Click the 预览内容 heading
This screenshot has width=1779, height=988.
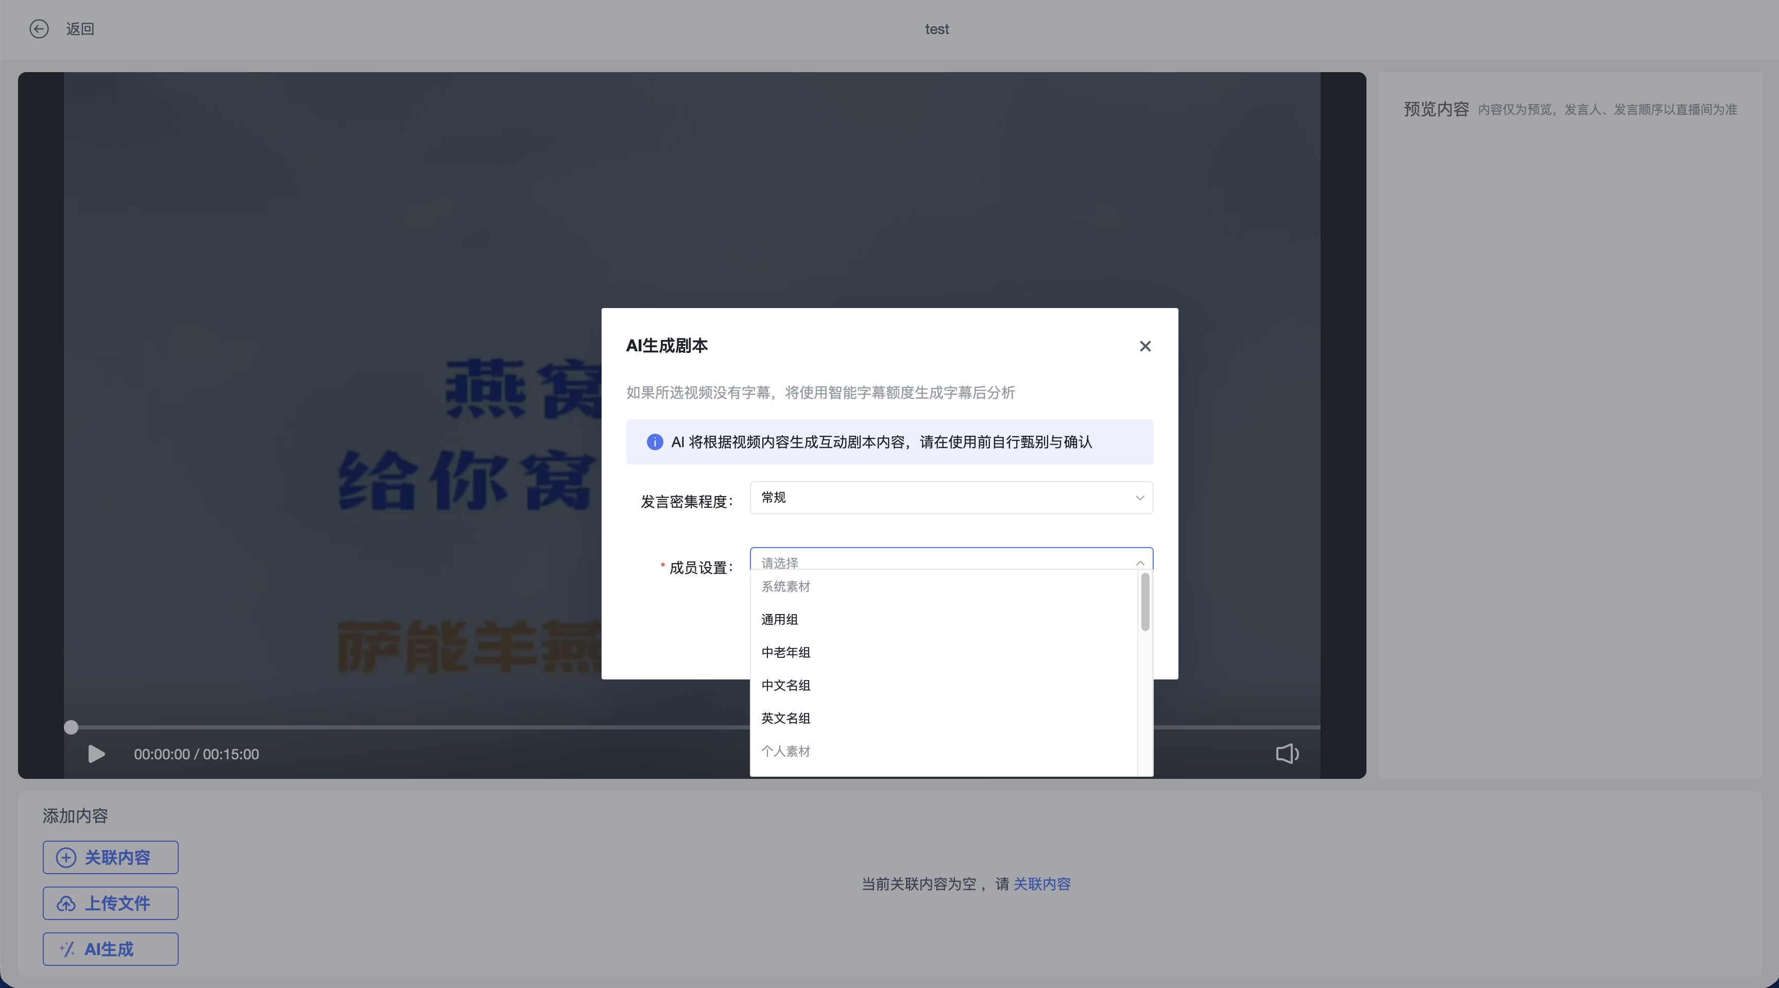pos(1436,109)
